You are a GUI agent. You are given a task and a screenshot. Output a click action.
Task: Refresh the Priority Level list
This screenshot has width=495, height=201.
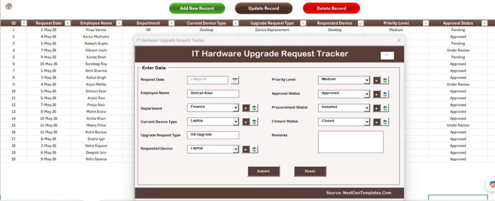385,81
